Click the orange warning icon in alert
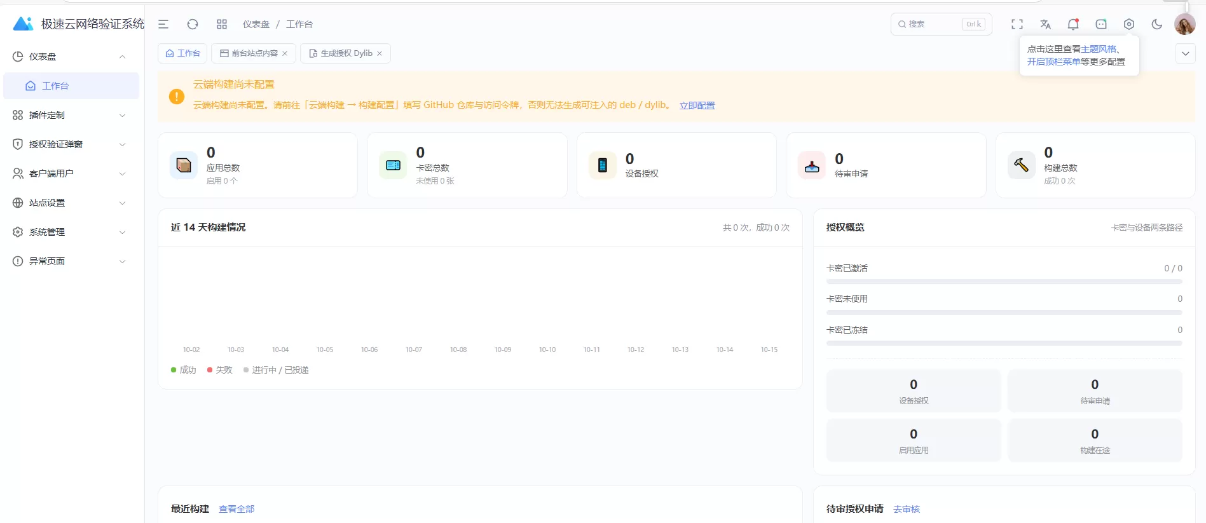 pos(177,97)
